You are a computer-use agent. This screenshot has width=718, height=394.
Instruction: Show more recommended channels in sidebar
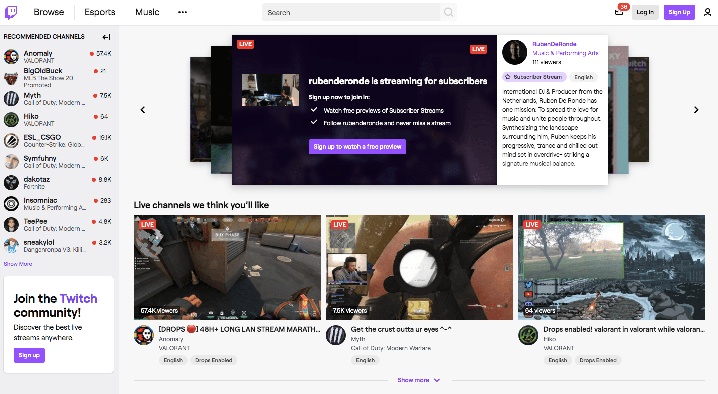pyautogui.click(x=18, y=264)
